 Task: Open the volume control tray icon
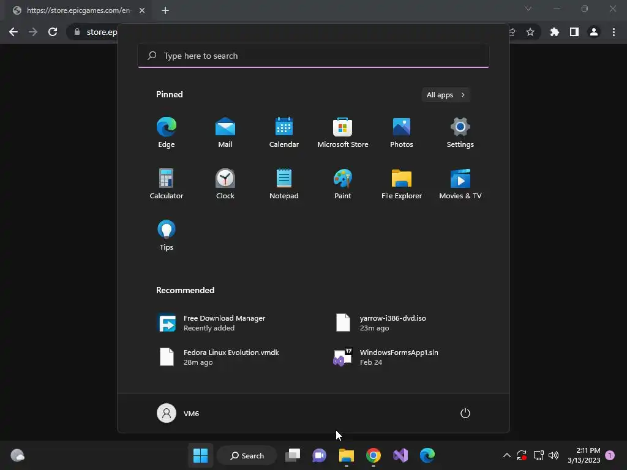click(x=554, y=455)
